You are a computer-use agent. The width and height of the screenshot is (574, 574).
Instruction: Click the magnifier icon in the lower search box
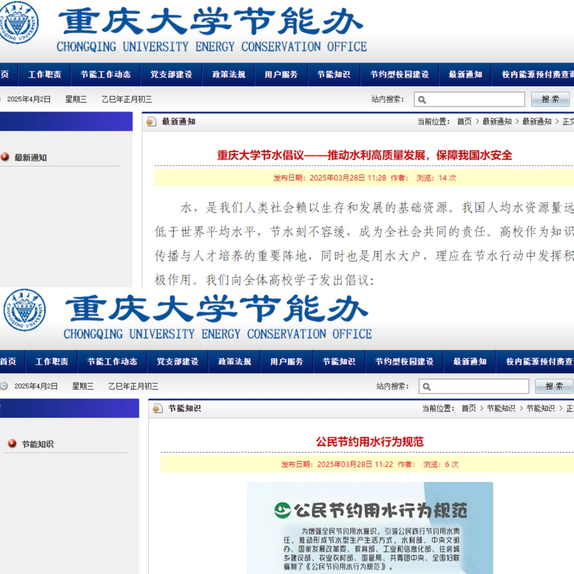point(427,386)
